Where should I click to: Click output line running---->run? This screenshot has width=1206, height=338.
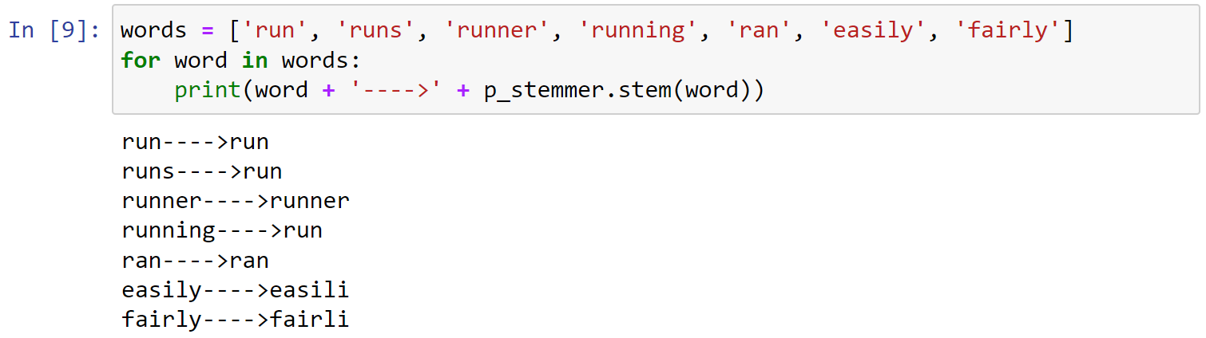[222, 231]
